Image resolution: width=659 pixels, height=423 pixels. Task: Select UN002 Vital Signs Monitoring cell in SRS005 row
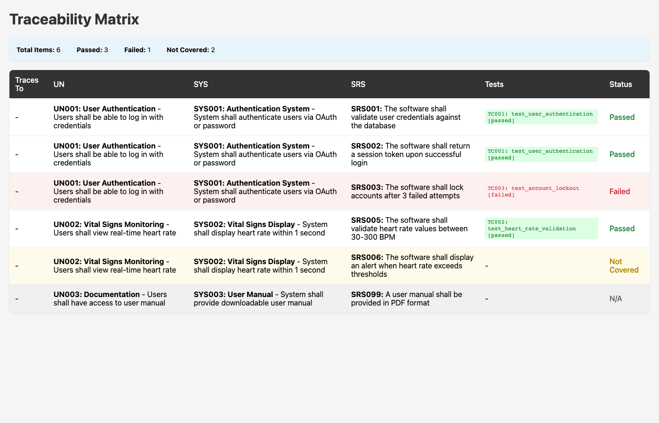[x=118, y=228]
